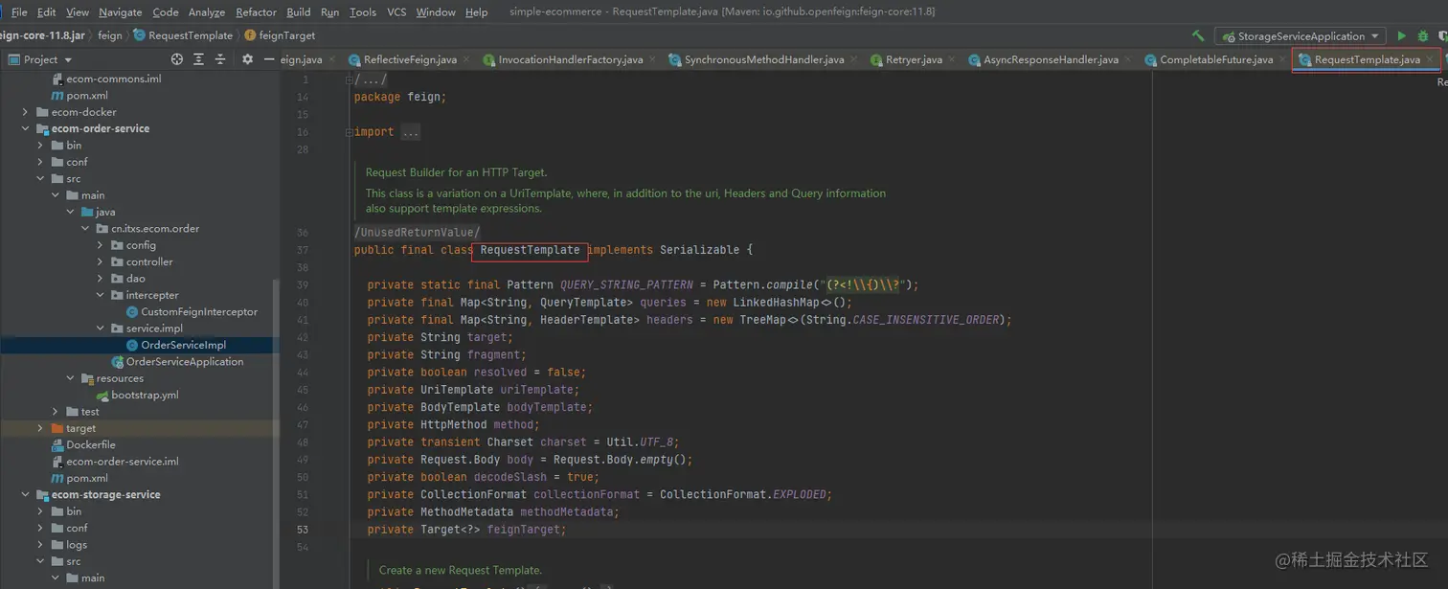
Task: Close the RequestTemplate.java tab
Action: pyautogui.click(x=1431, y=59)
